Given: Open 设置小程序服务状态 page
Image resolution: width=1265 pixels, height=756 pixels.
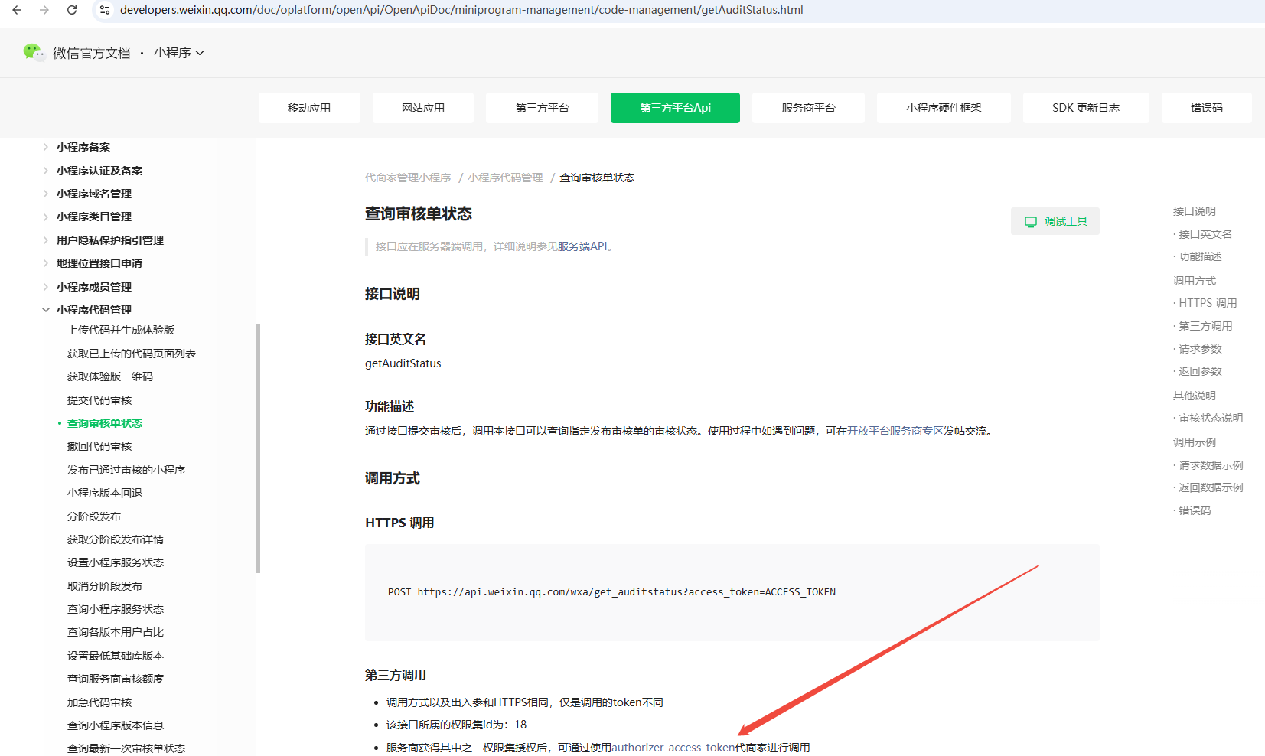Looking at the screenshot, I should tap(116, 562).
